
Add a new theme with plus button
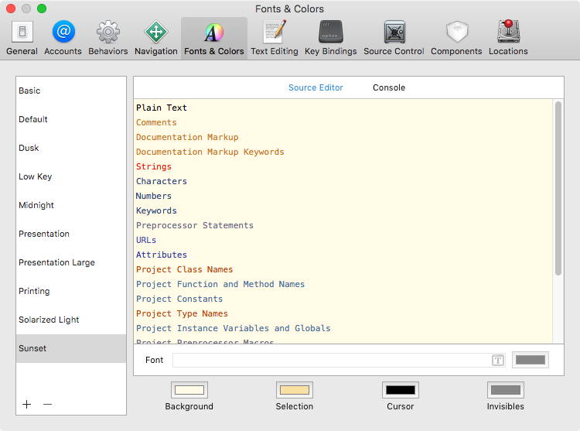(26, 405)
